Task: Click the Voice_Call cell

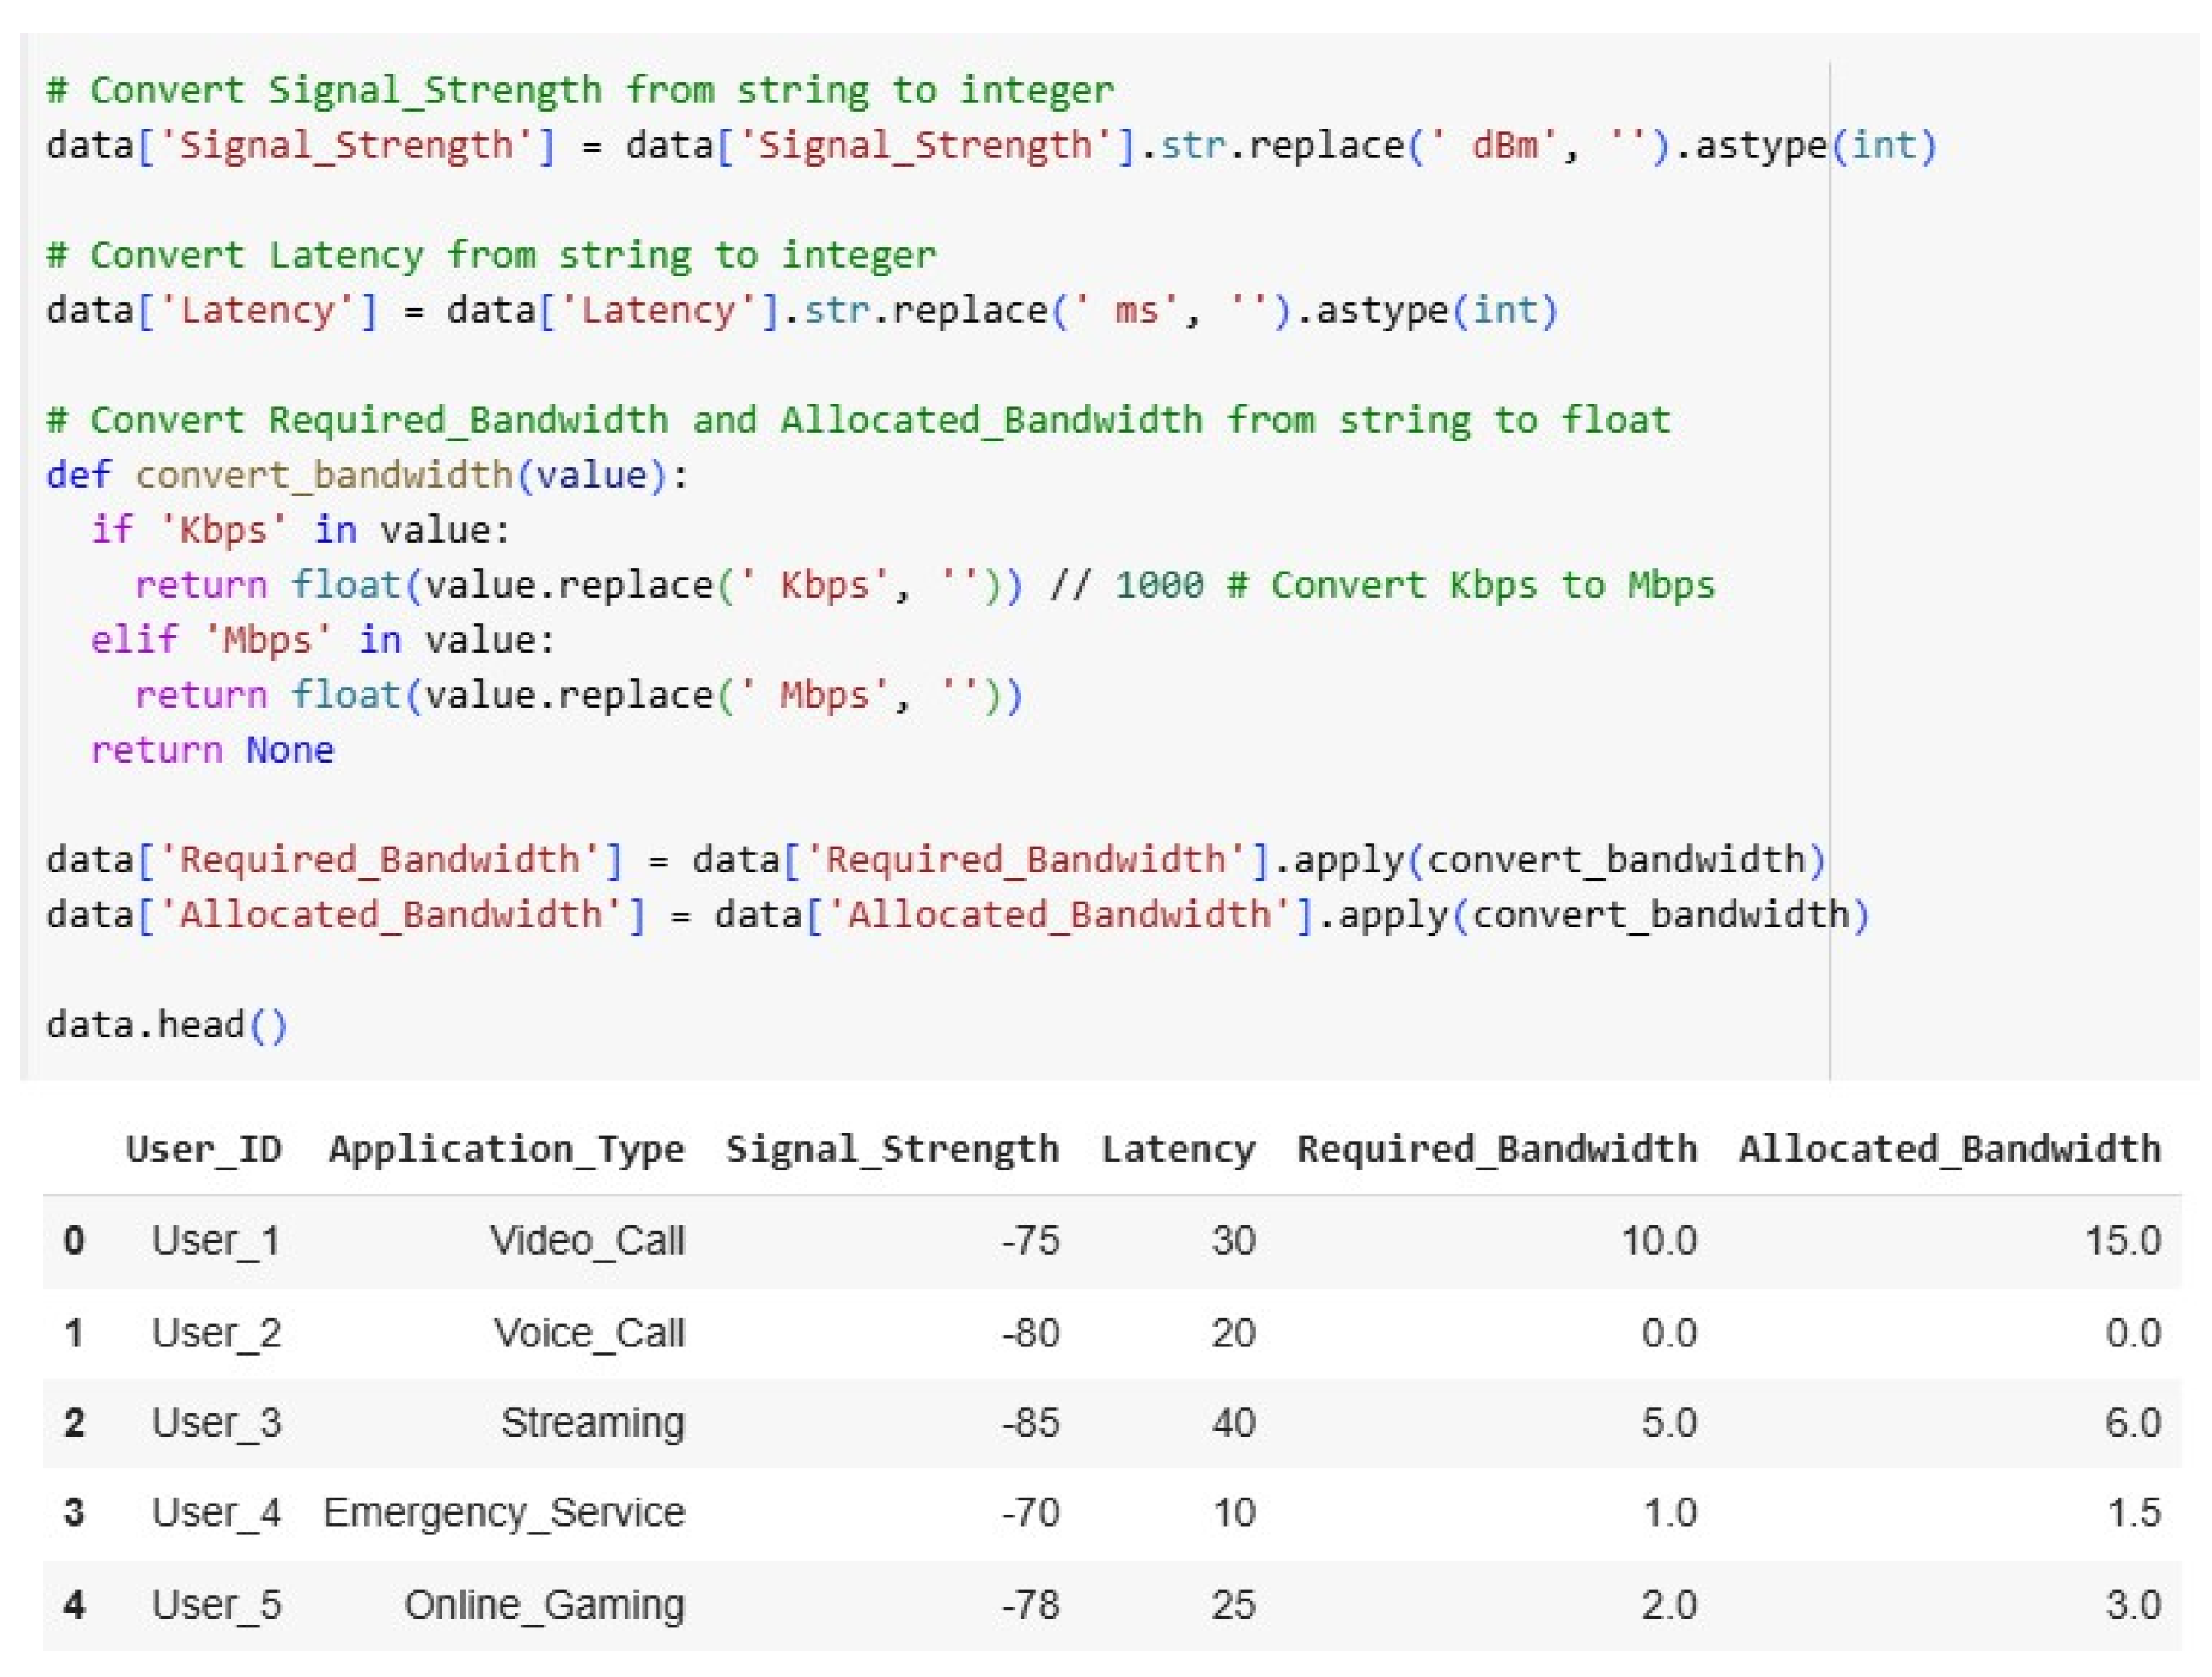Action: [589, 1332]
